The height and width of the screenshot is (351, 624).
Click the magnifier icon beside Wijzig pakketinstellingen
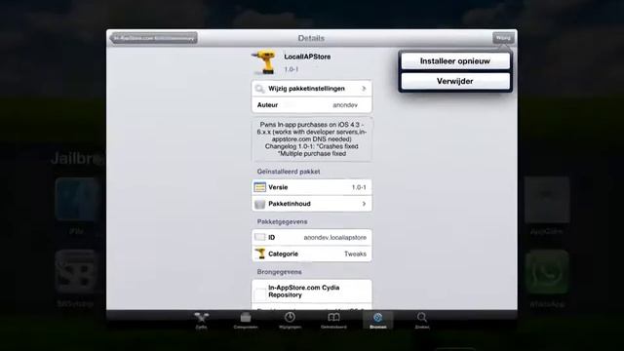(260, 89)
